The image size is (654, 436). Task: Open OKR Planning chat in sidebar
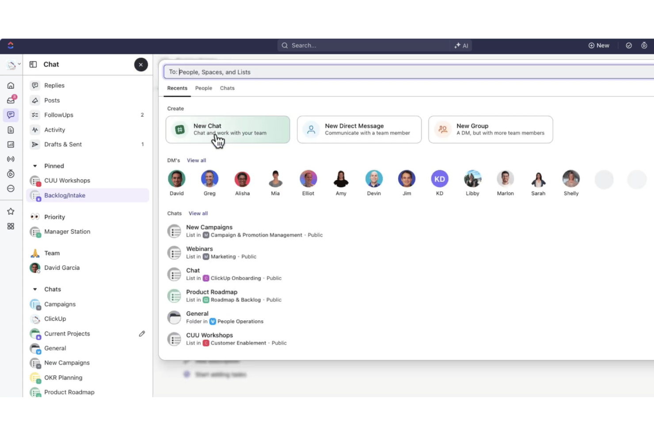coord(88,378)
